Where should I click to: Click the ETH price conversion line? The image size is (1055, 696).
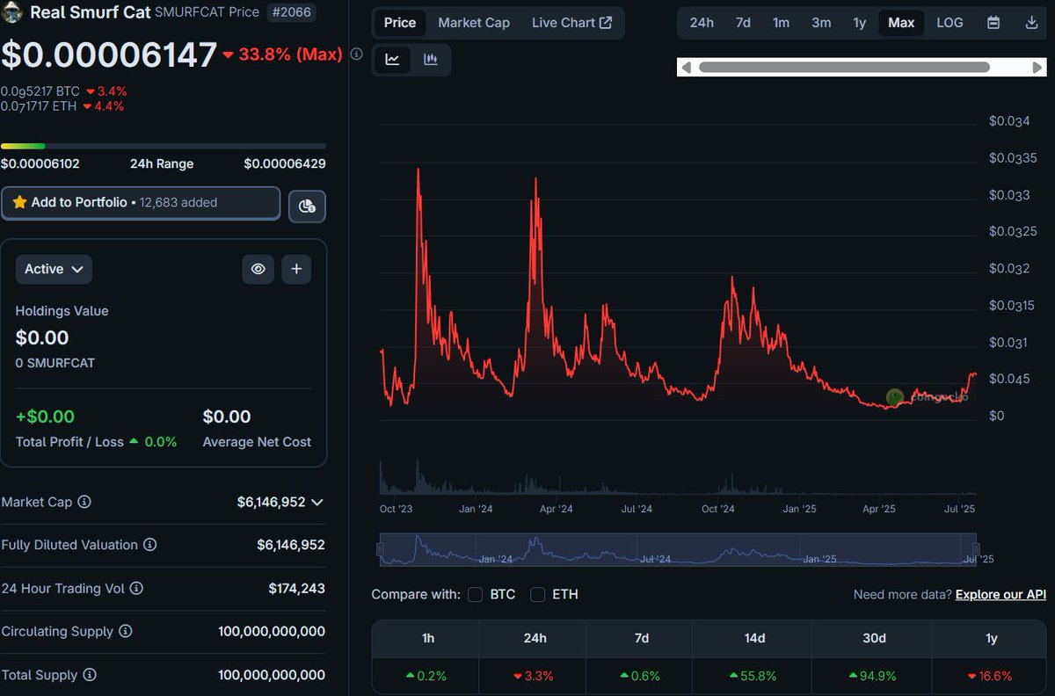click(x=62, y=106)
